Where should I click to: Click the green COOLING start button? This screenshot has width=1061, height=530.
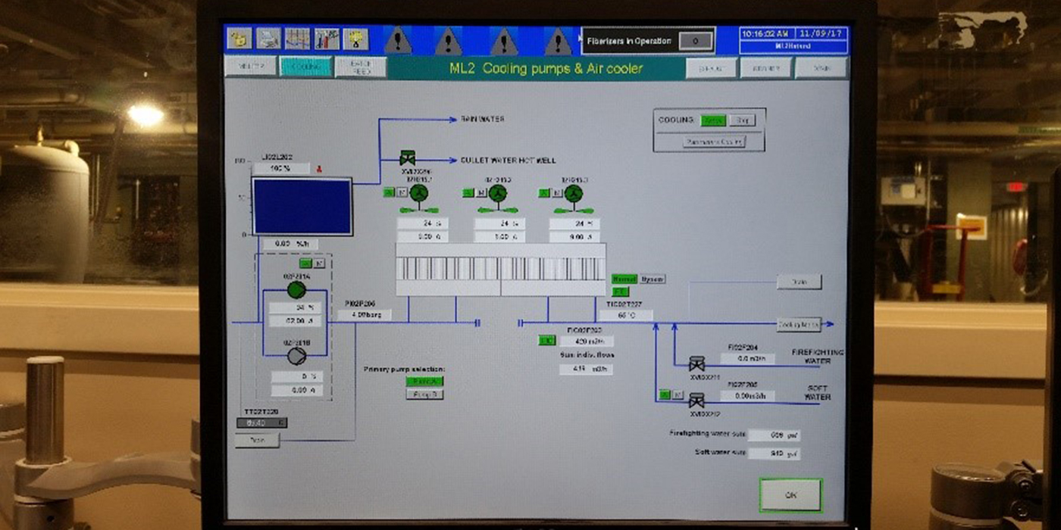pos(713,120)
